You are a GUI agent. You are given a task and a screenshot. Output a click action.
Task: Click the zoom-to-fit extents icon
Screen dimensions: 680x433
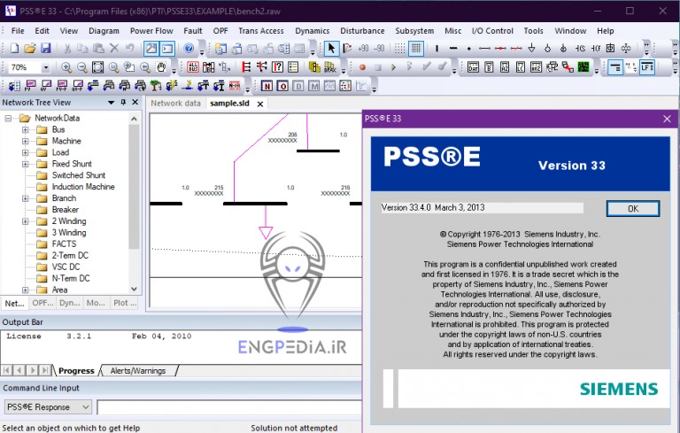(x=97, y=67)
